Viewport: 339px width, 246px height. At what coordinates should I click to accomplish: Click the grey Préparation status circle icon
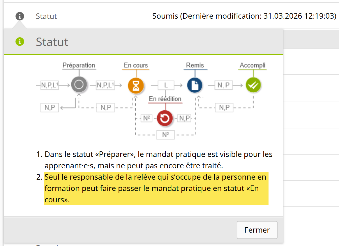point(79,85)
